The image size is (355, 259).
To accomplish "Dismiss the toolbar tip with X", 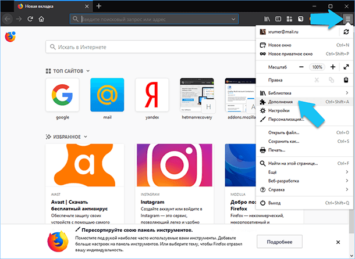I will point(338,242).
